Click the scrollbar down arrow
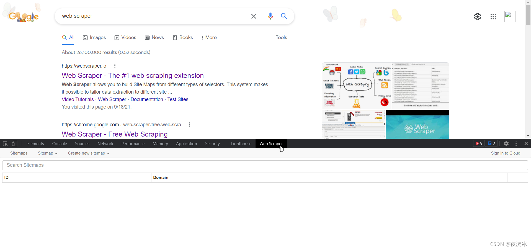The image size is (531, 249). point(528,135)
